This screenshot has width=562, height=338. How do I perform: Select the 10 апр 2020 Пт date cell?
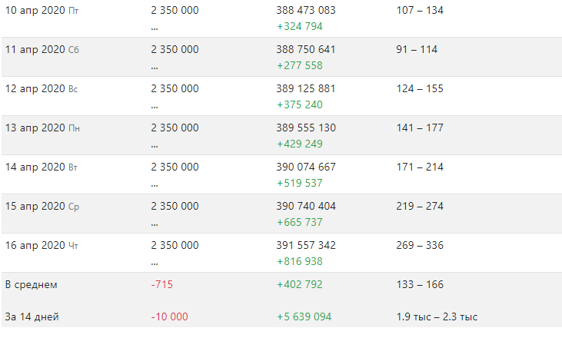(42, 11)
